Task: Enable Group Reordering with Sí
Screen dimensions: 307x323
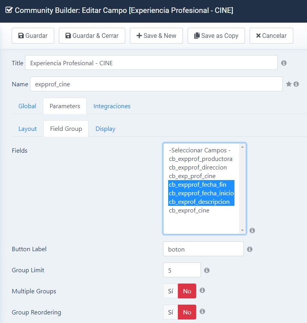Action: click(170, 312)
